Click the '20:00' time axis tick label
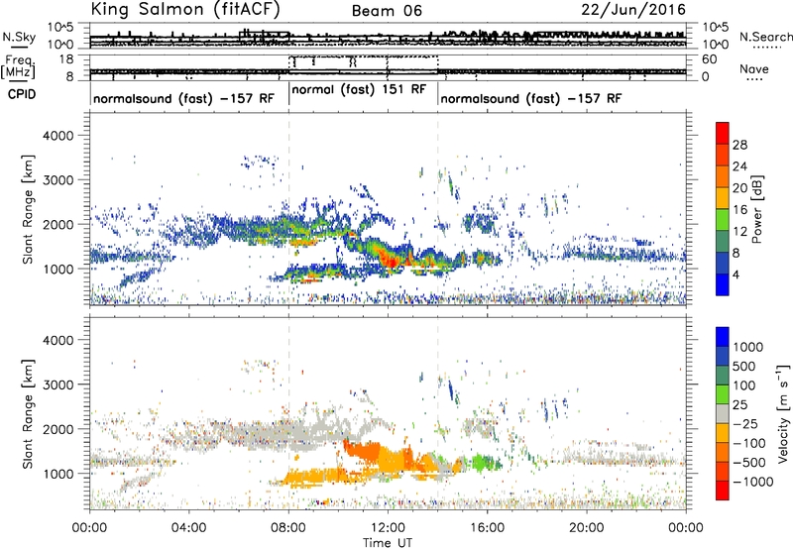The width and height of the screenshot is (793, 549). click(586, 528)
